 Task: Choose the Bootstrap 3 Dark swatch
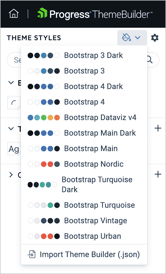(x=84, y=55)
